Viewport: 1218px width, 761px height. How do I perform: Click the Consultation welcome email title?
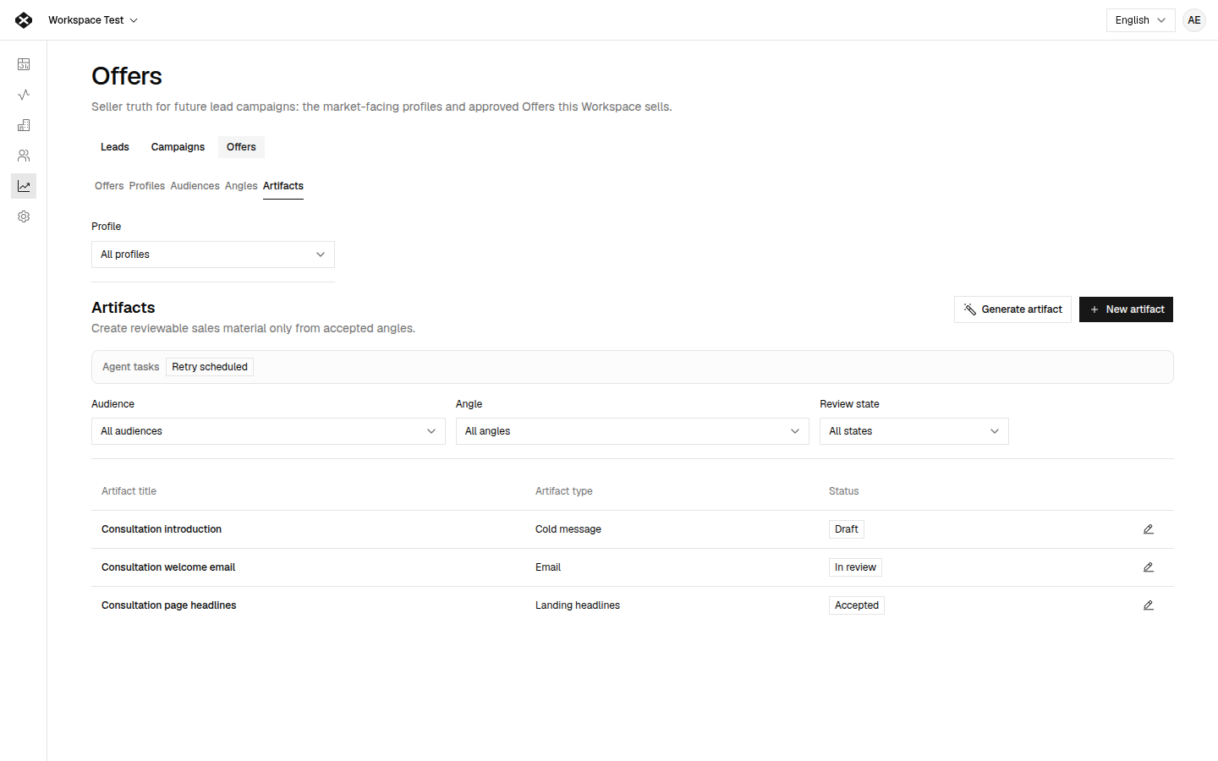click(x=168, y=567)
